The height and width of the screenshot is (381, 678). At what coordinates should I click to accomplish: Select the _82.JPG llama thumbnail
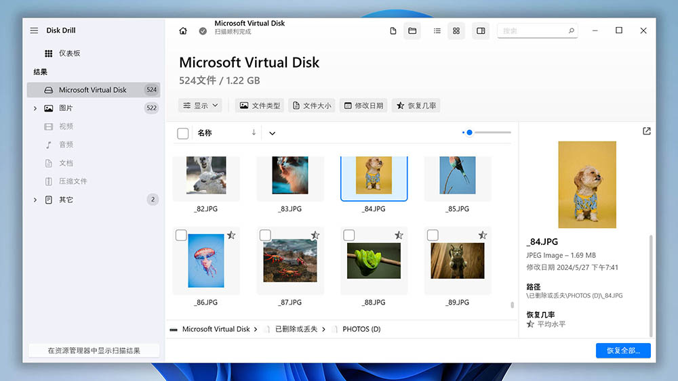206,175
